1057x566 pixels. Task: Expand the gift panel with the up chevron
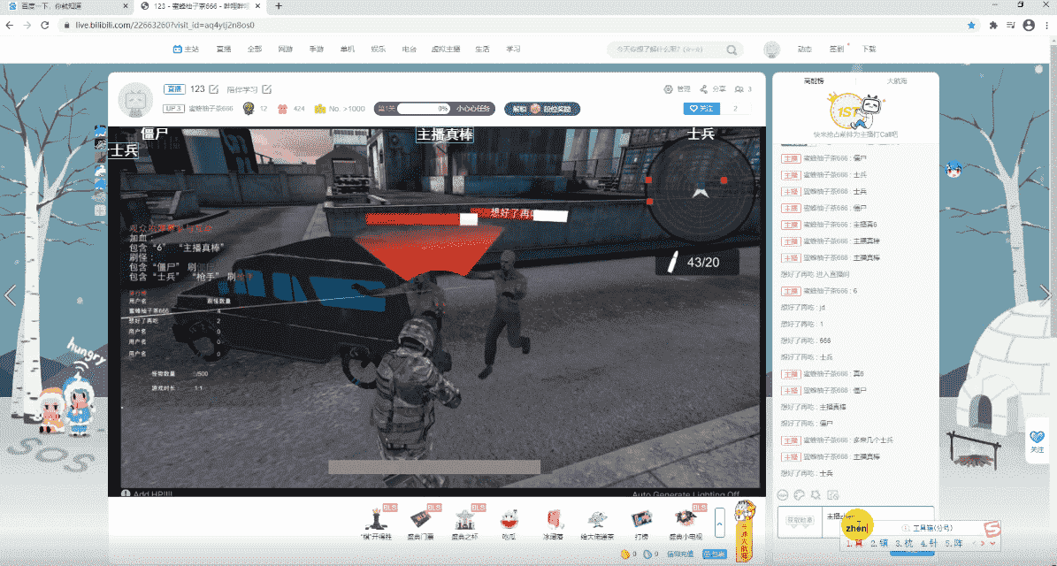(720, 522)
